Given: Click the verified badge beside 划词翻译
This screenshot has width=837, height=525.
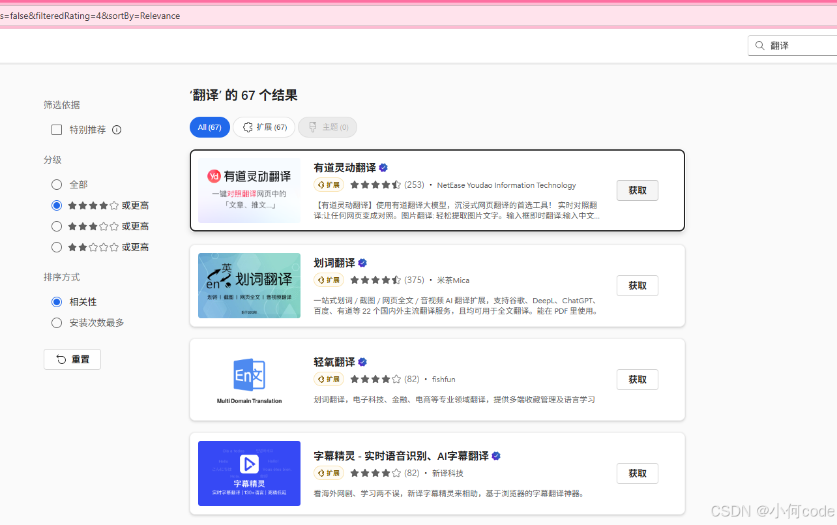Looking at the screenshot, I should [363, 263].
